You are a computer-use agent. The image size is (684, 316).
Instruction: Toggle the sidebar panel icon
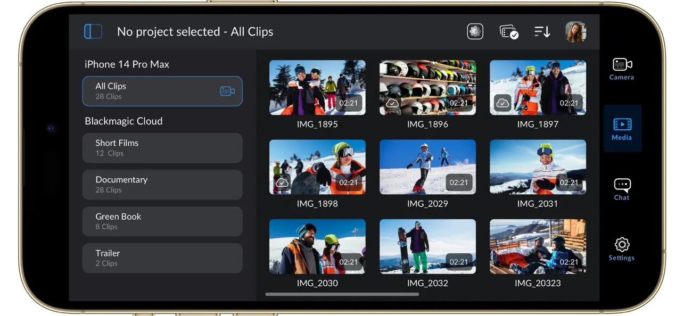[x=93, y=31]
